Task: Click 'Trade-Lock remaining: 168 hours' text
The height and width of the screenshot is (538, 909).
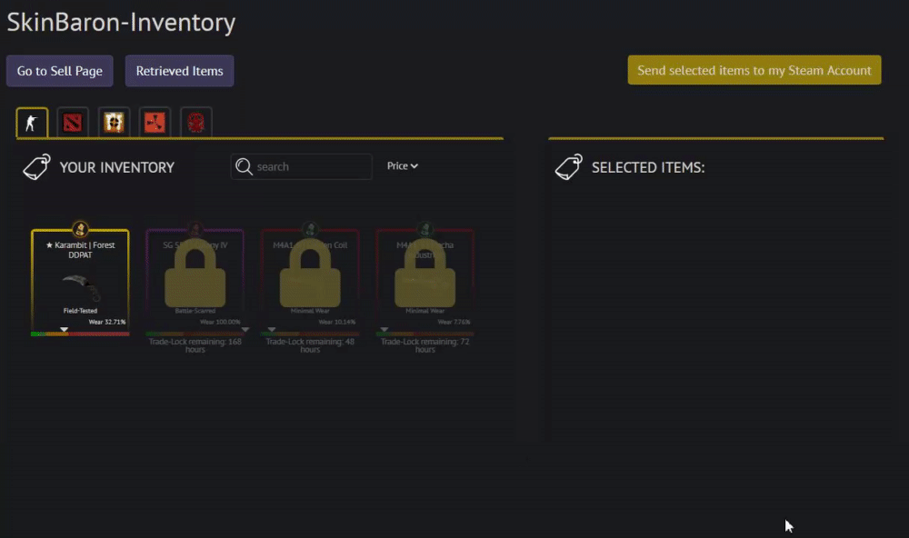Action: pyautogui.click(x=195, y=345)
